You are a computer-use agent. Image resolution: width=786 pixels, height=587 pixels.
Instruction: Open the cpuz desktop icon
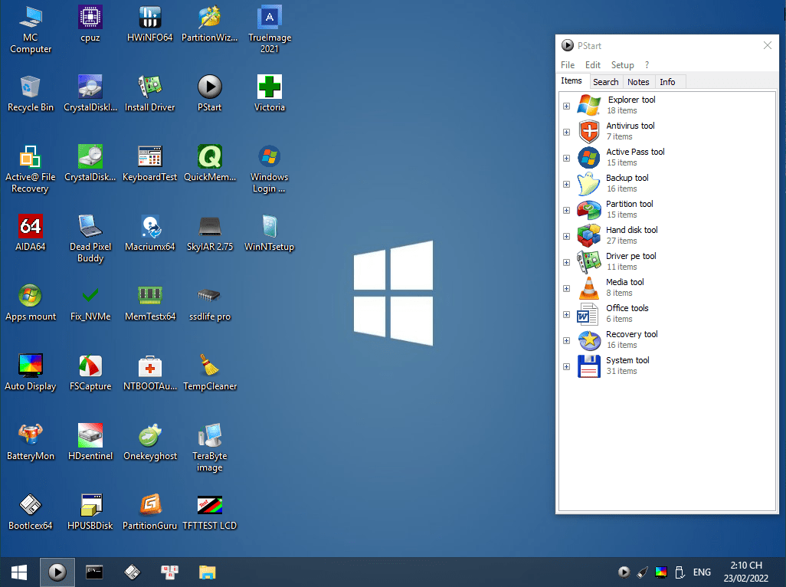pos(90,24)
